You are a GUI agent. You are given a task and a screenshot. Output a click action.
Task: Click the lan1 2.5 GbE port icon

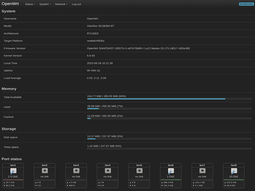point(13,171)
